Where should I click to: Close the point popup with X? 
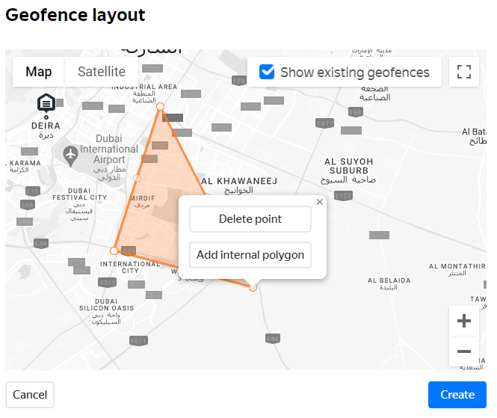point(320,202)
